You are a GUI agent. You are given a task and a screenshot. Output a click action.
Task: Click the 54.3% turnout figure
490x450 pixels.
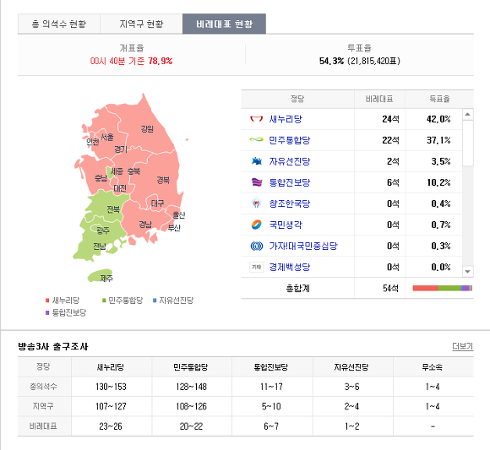[331, 61]
